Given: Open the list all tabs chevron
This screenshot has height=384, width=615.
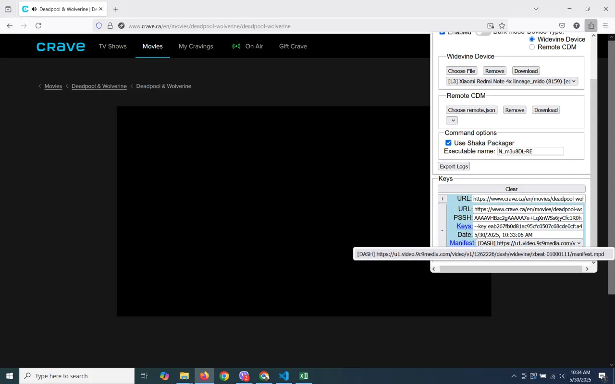Looking at the screenshot, I should coord(536,9).
